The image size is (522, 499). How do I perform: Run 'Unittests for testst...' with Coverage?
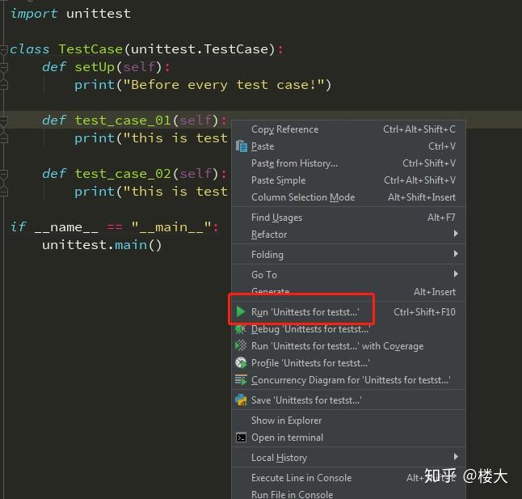click(348, 346)
